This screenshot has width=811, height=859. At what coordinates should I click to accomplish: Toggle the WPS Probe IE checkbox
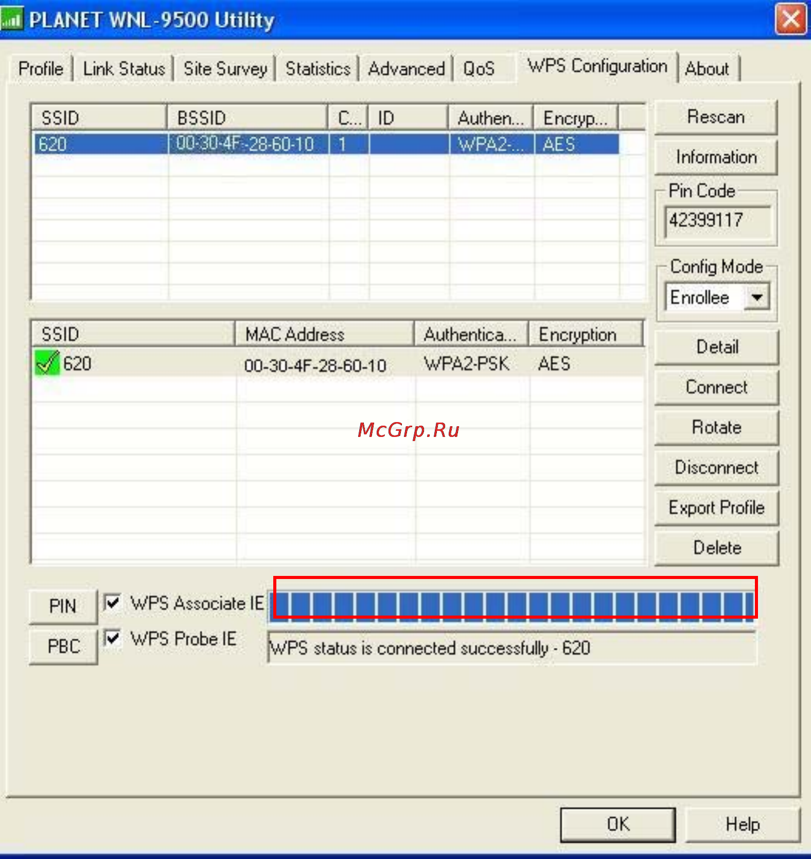tap(112, 638)
